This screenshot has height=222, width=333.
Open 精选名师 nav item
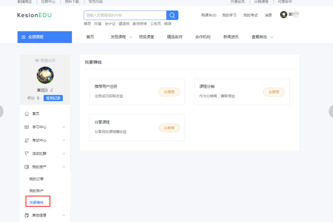(175, 37)
